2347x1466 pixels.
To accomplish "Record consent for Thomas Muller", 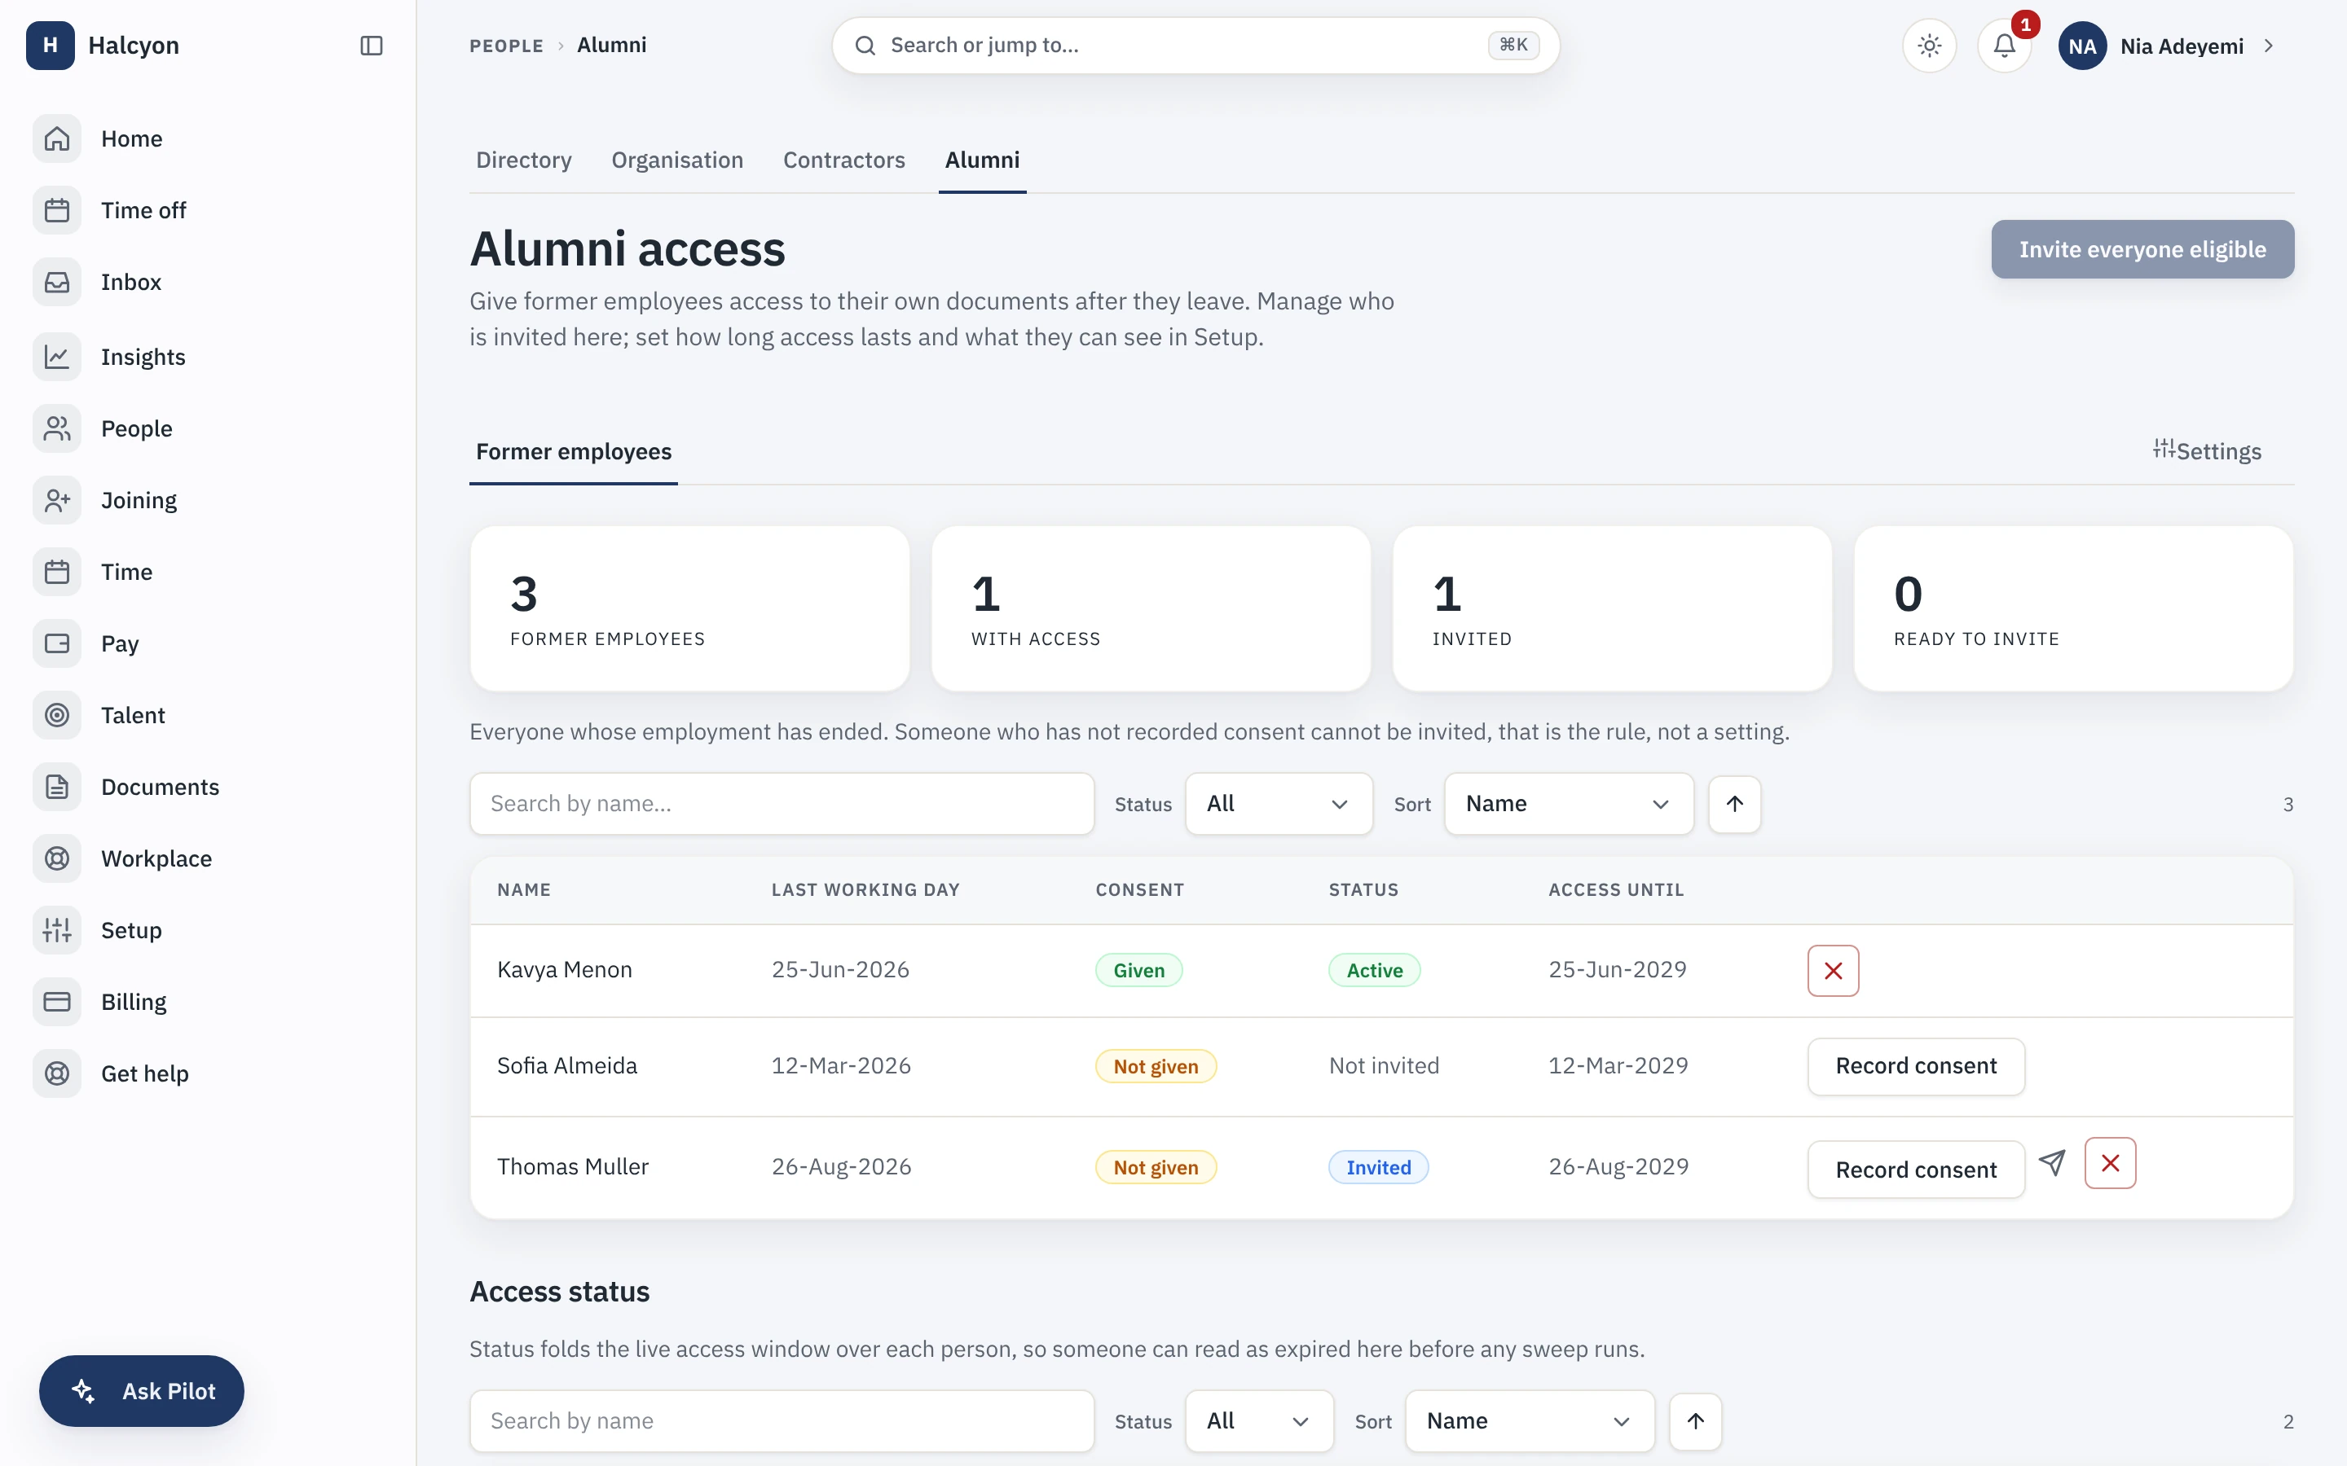I will 1917,1170.
